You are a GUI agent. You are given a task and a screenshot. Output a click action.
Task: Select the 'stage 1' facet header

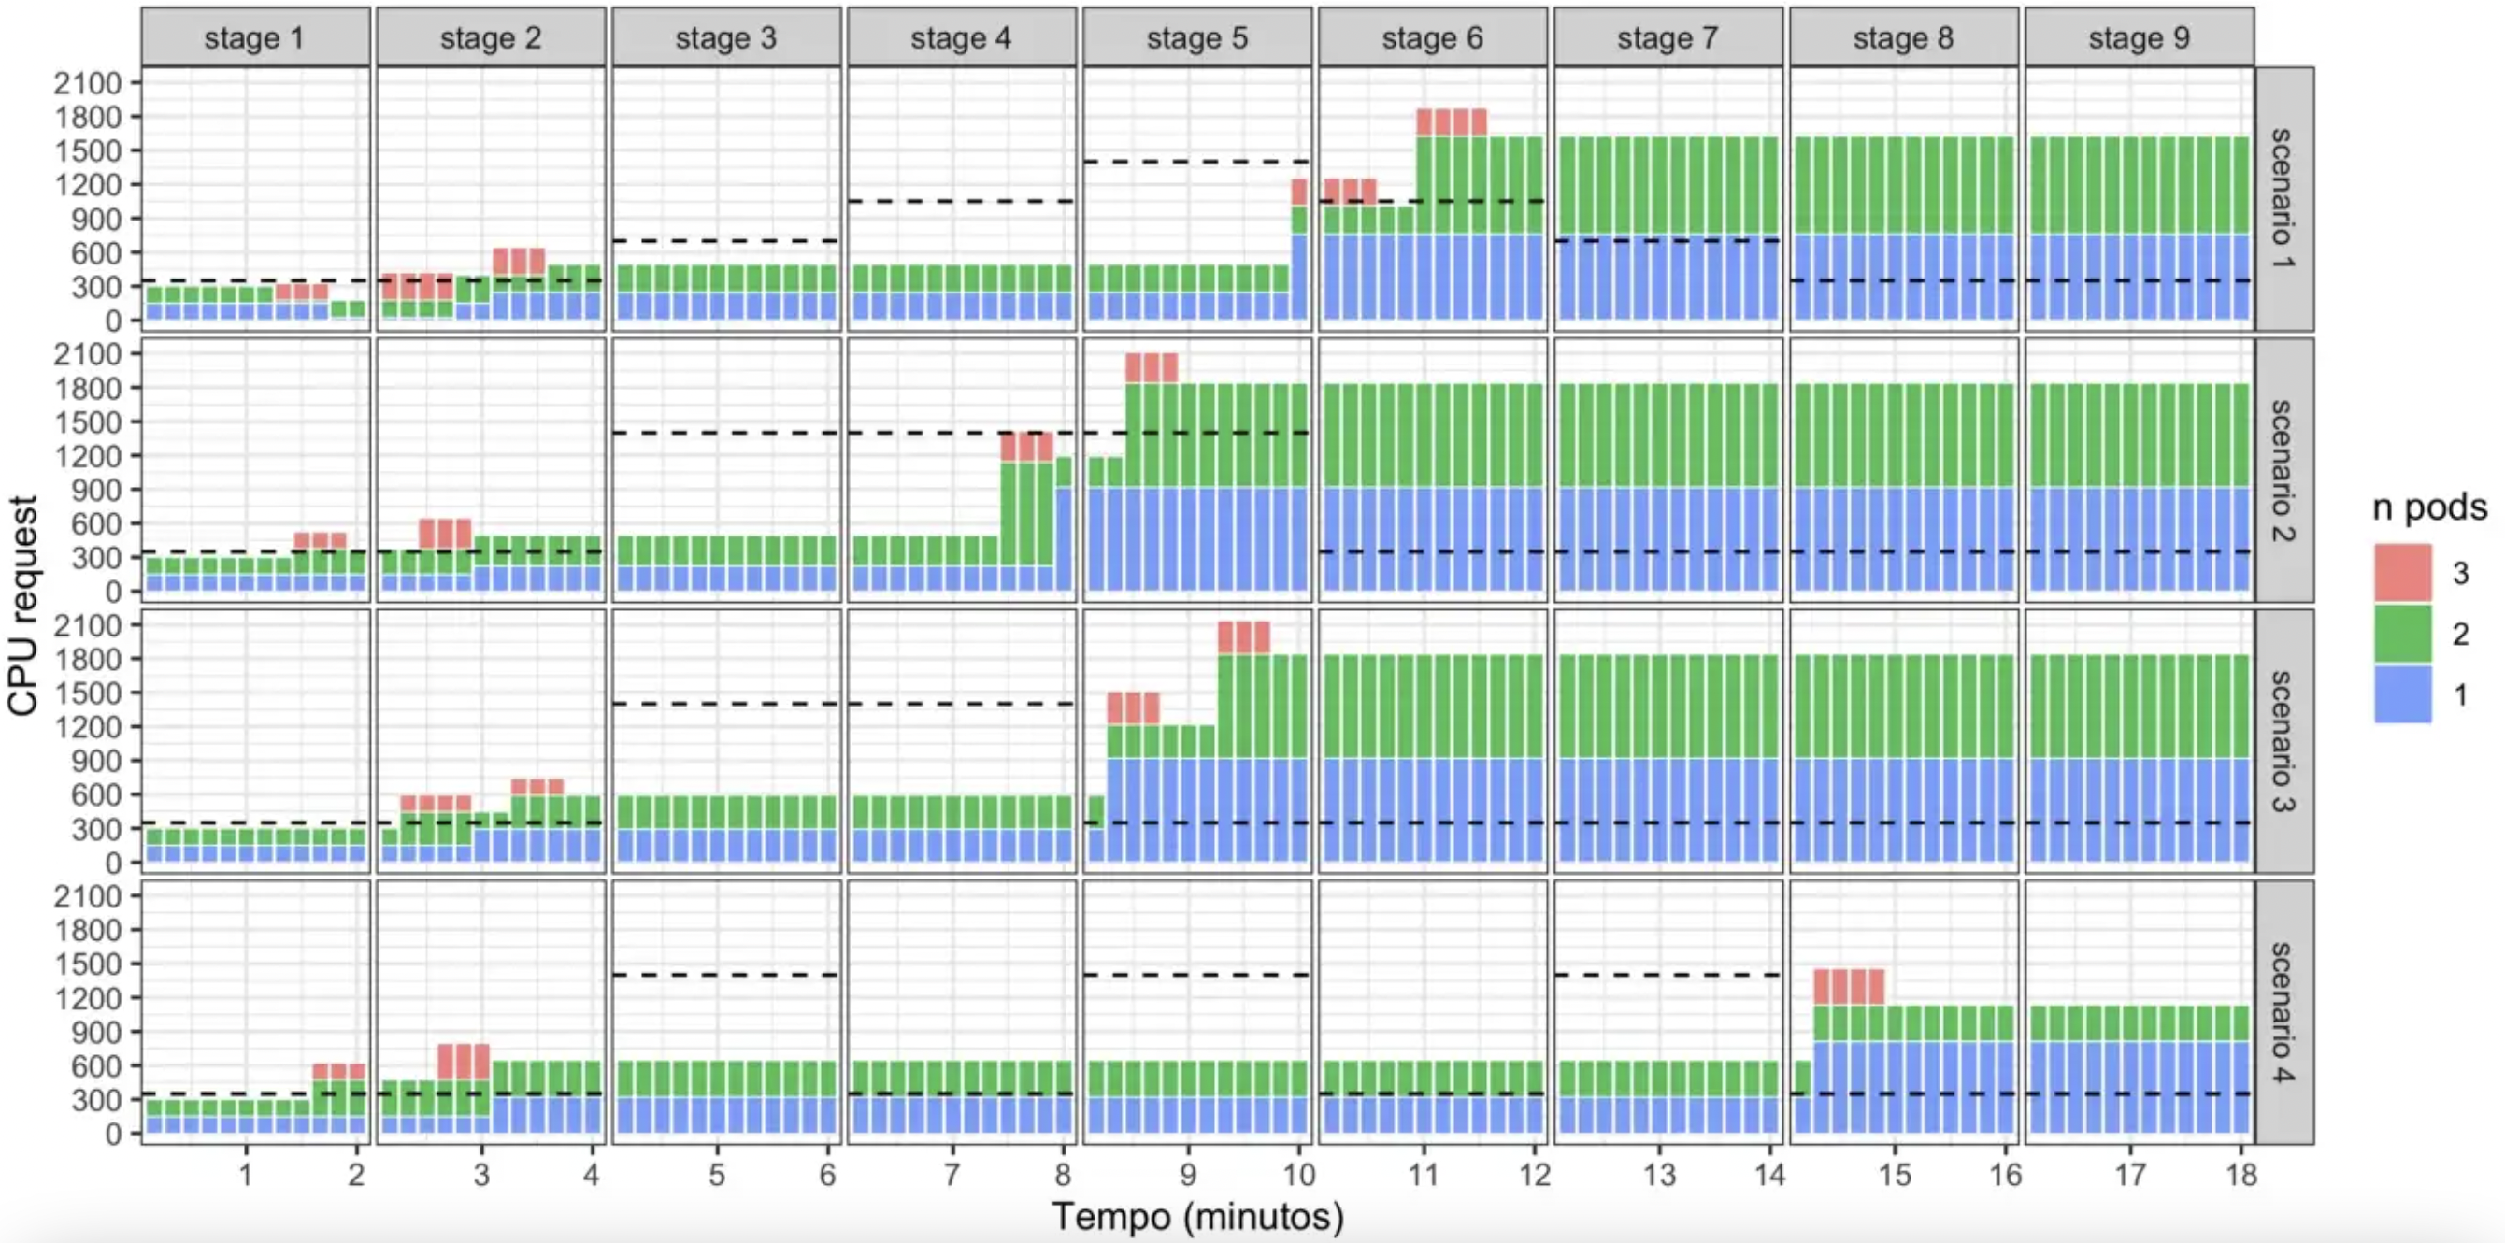point(256,38)
